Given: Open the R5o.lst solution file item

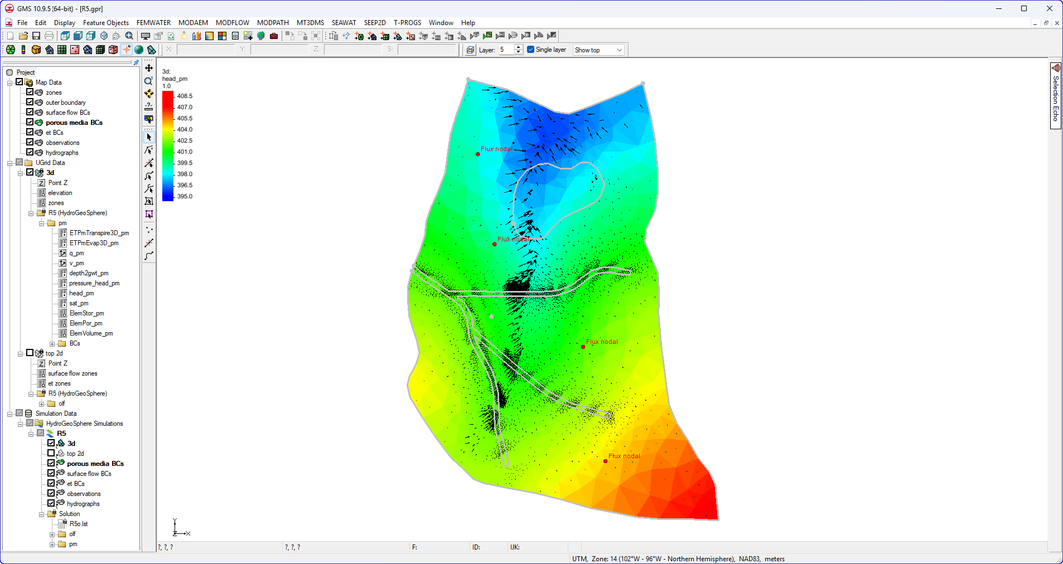Looking at the screenshot, I should (79, 524).
